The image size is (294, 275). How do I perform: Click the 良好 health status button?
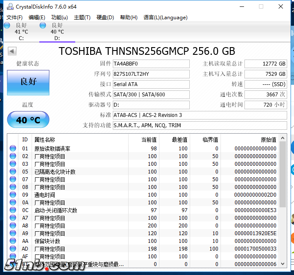28,82
